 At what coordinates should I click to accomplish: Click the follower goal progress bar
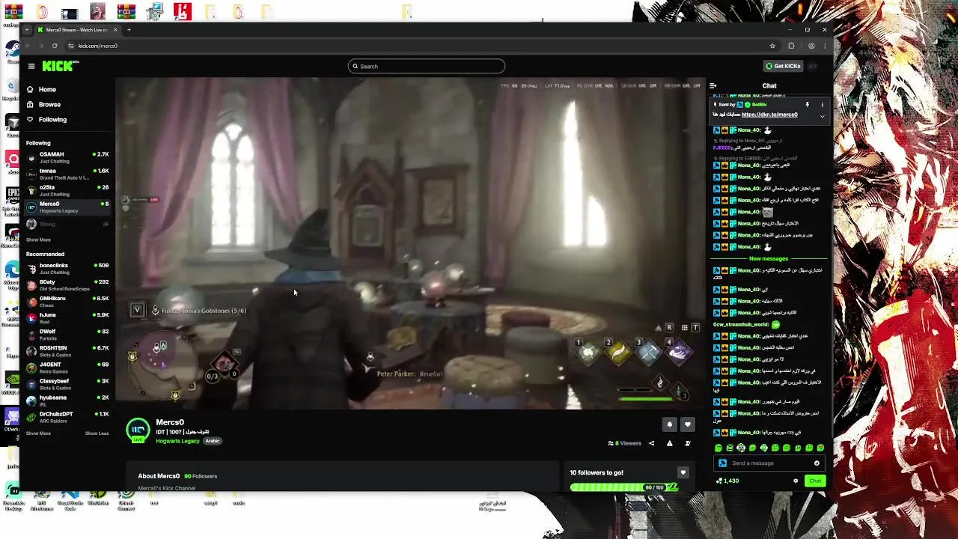click(x=624, y=487)
